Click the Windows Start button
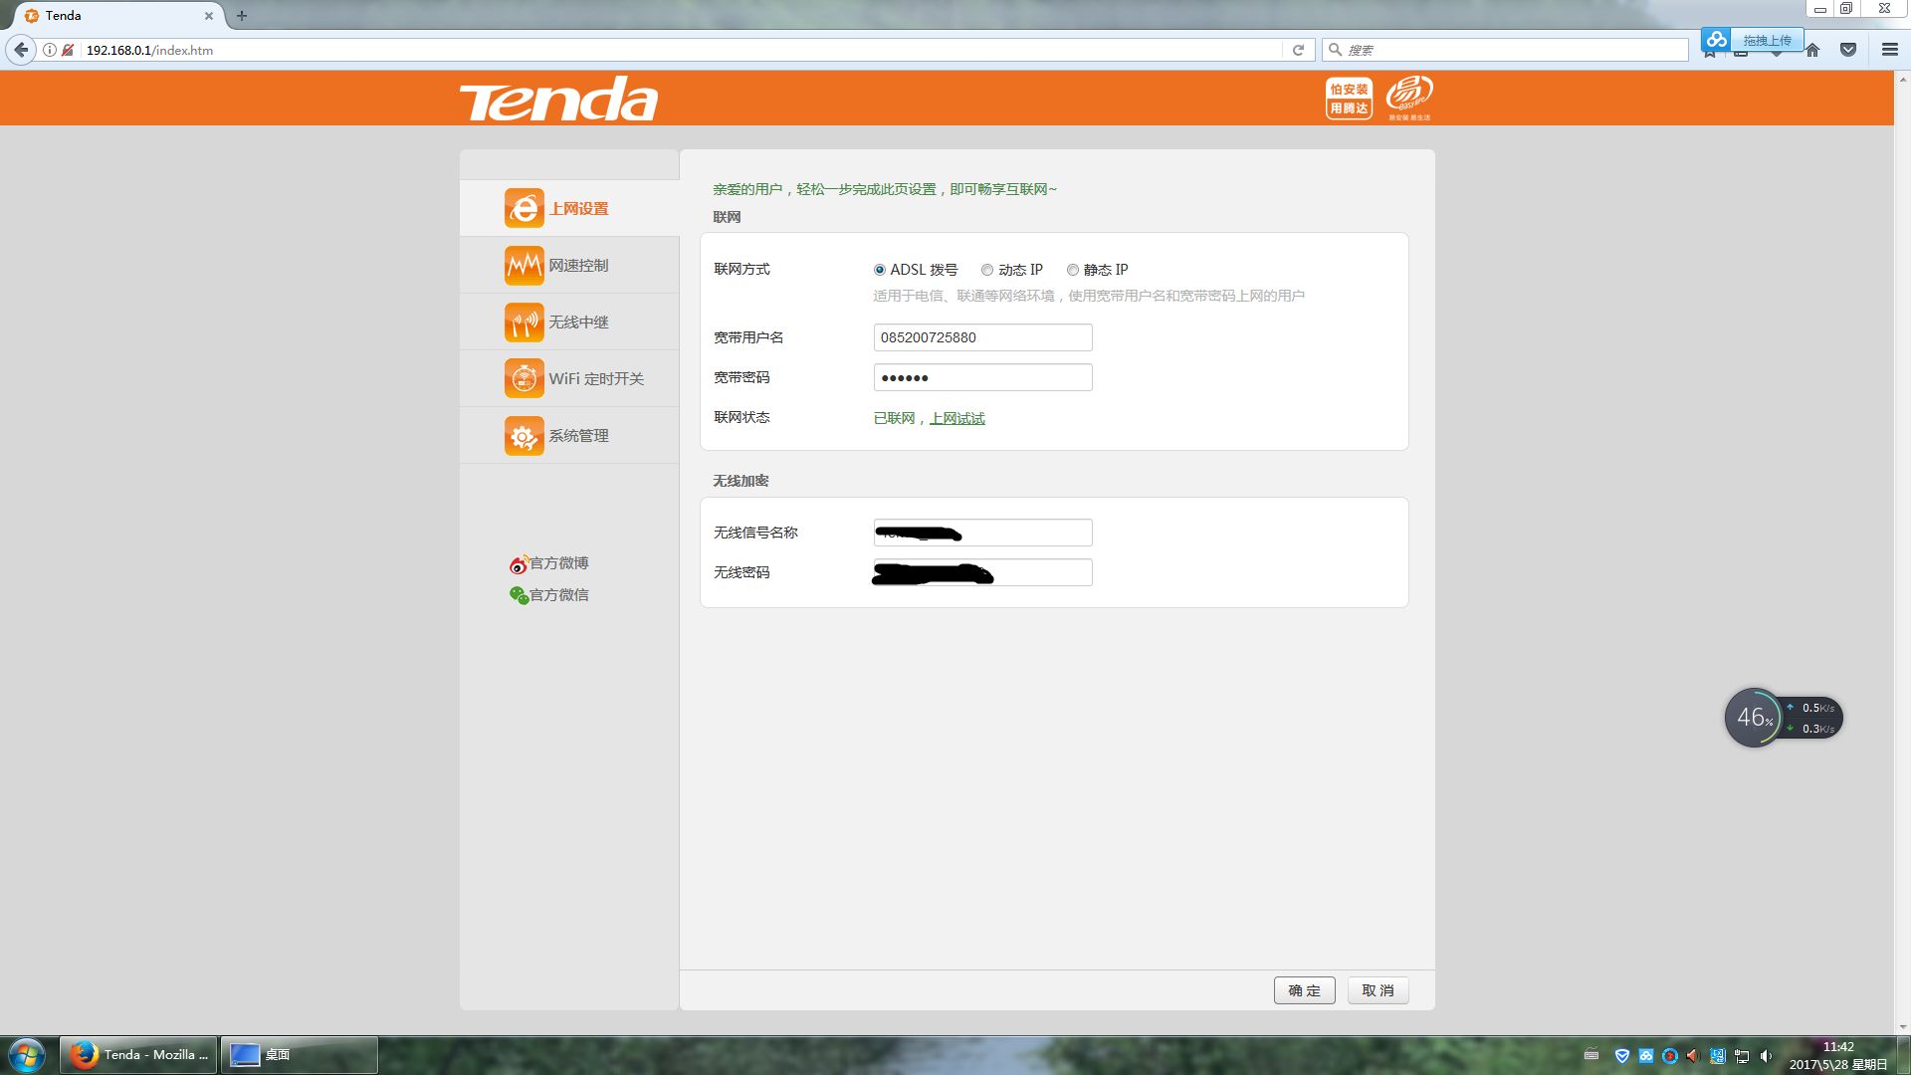1911x1075 pixels. coord(27,1055)
